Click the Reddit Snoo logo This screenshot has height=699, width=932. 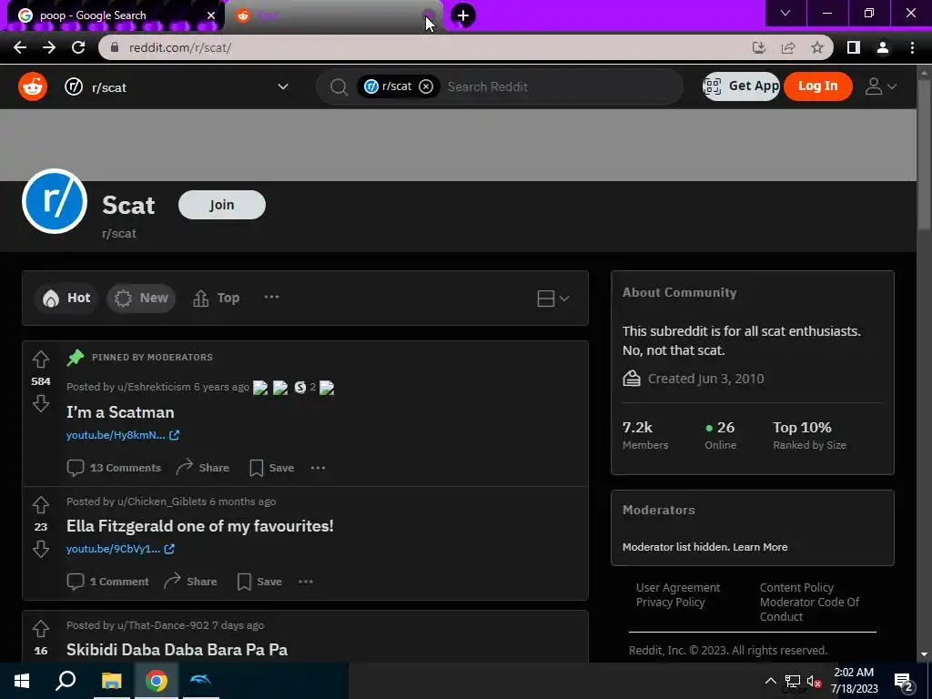(33, 86)
